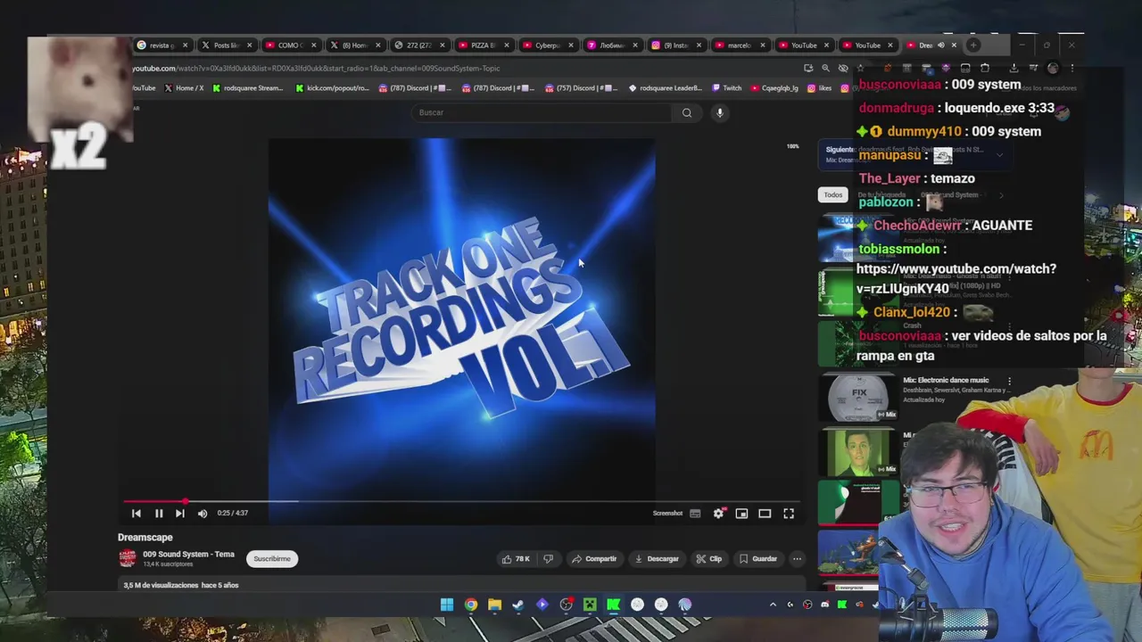Open the 'rodsquaree LeaderB...' bookmark
This screenshot has width=1142, height=642.
(x=665, y=88)
